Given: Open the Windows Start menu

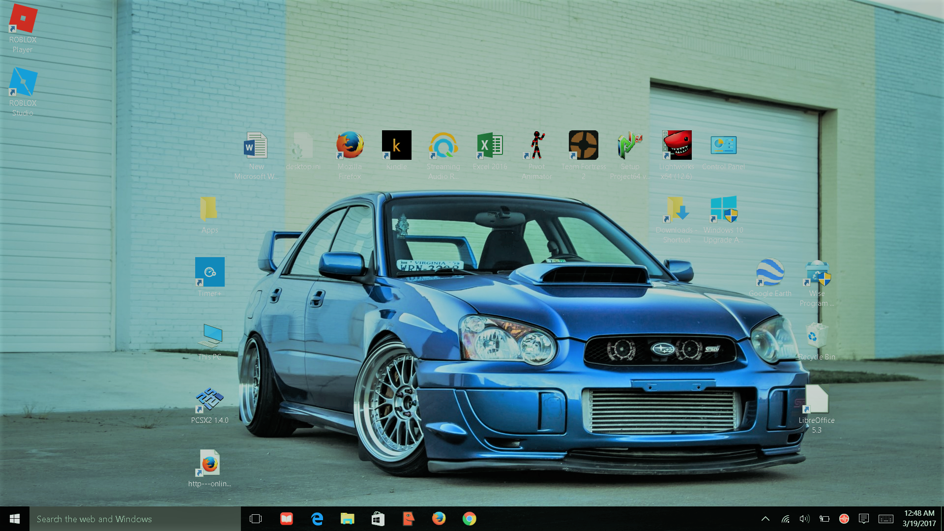Looking at the screenshot, I should point(15,519).
